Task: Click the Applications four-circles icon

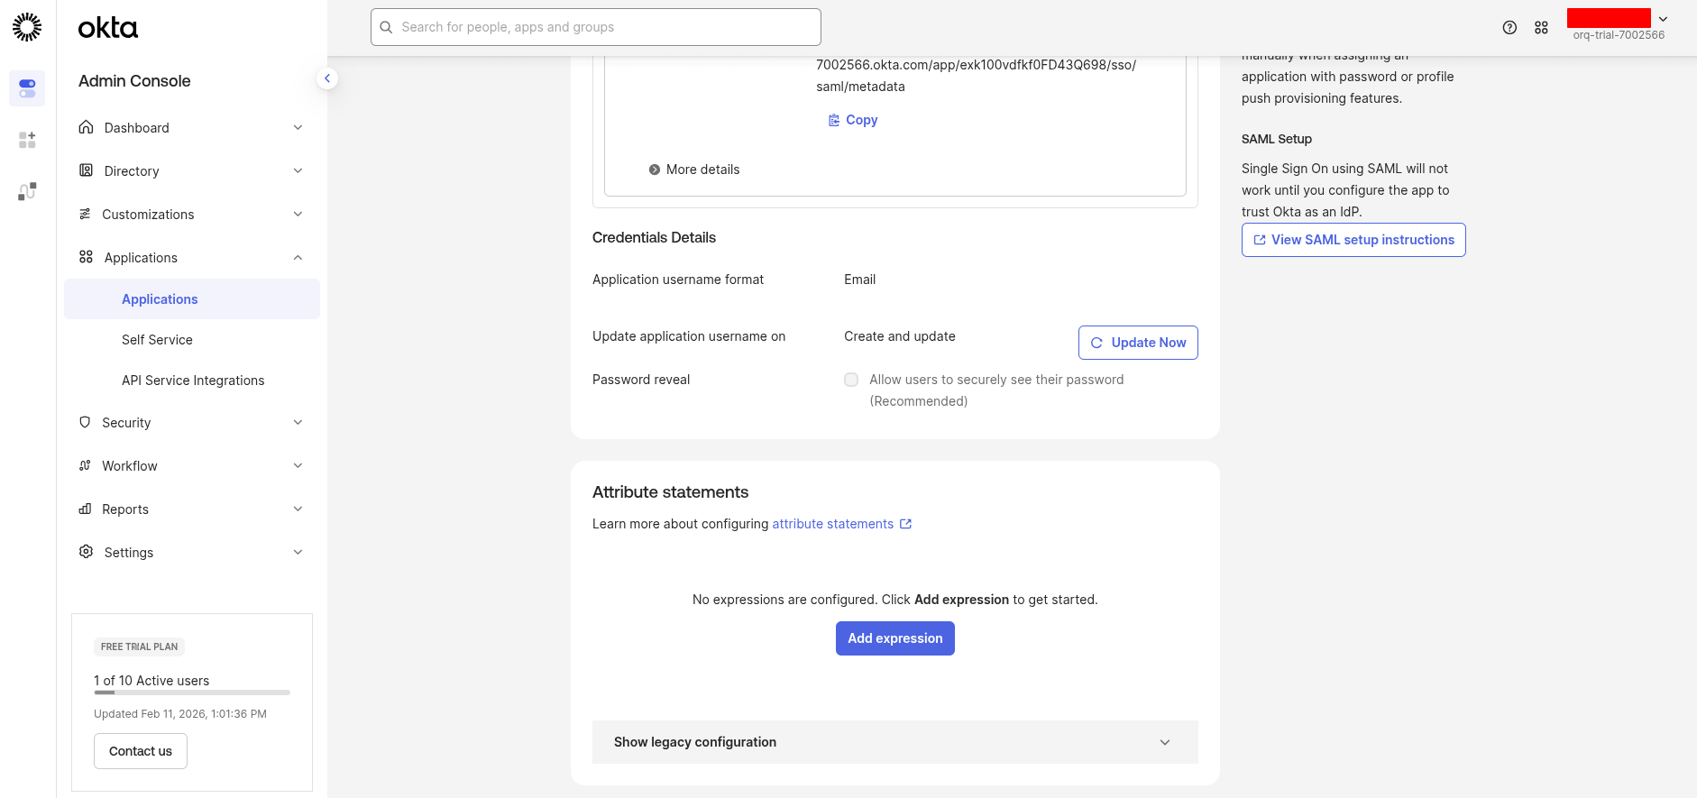Action: [86, 257]
